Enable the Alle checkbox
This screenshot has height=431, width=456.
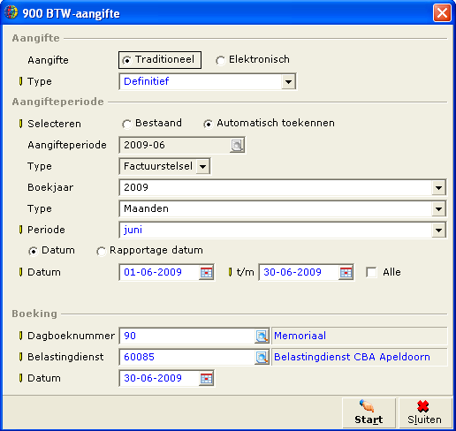371,272
